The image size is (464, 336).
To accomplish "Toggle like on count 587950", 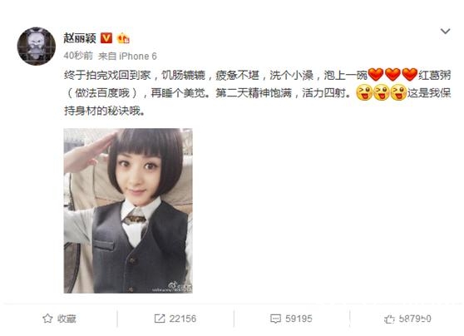I will 407,319.
